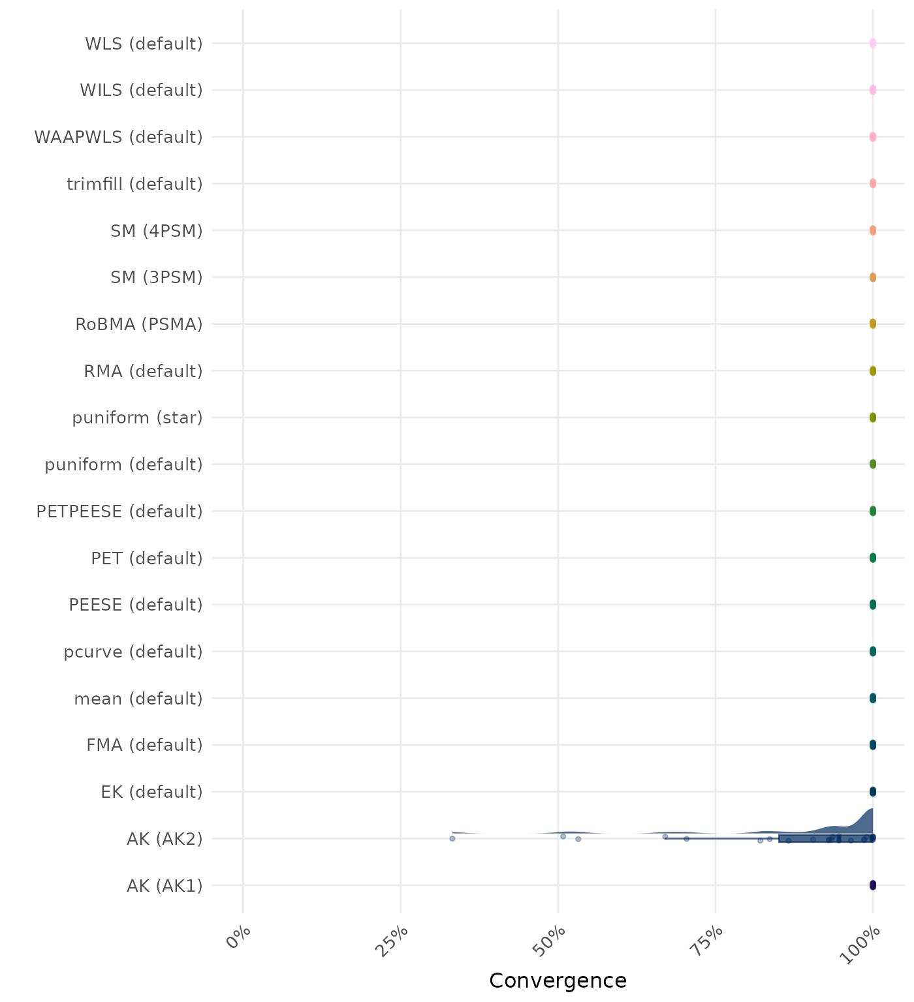Select the trimfill (default) label

134,184
